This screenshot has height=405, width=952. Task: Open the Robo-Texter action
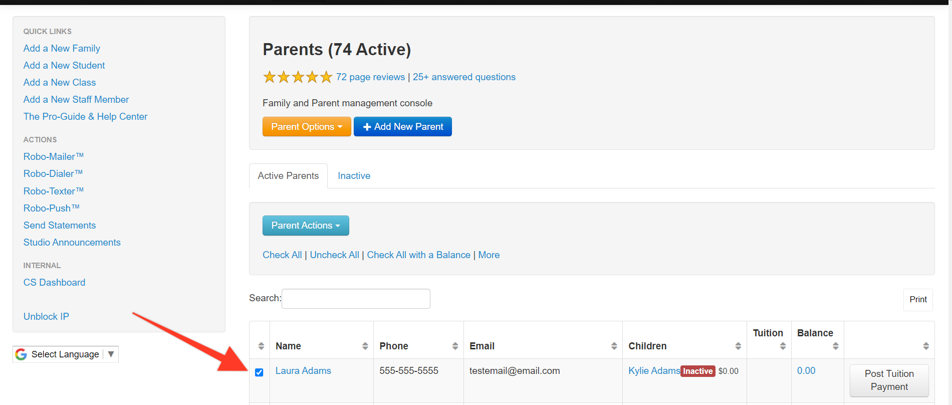pos(54,191)
